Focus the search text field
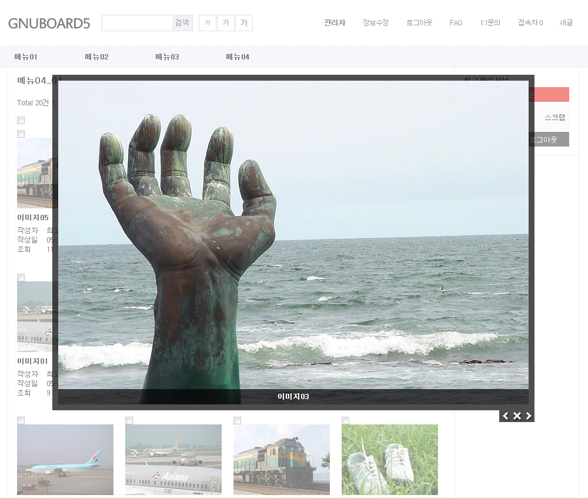 click(137, 23)
